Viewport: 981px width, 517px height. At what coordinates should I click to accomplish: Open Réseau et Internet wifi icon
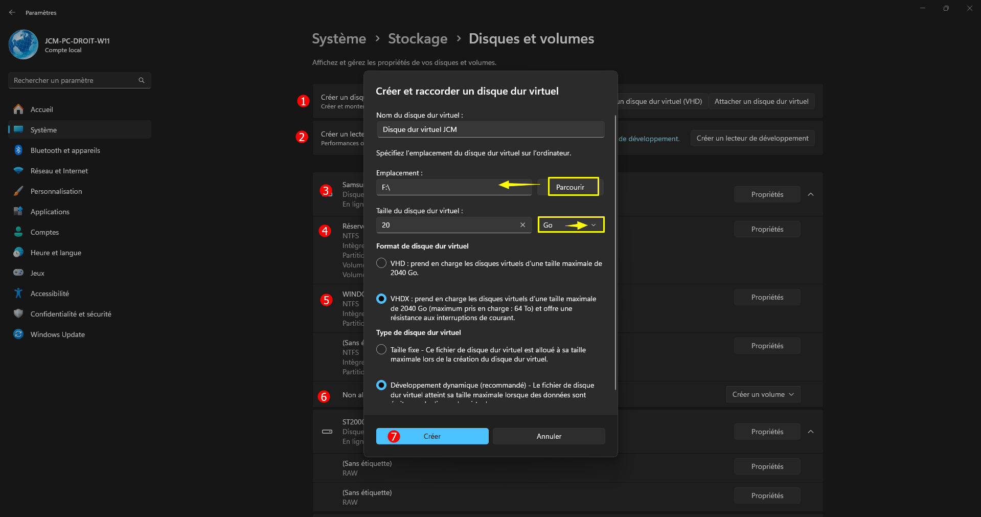click(x=18, y=171)
